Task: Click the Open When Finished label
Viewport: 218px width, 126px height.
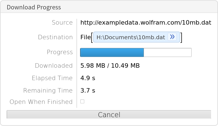Action: click(41, 102)
